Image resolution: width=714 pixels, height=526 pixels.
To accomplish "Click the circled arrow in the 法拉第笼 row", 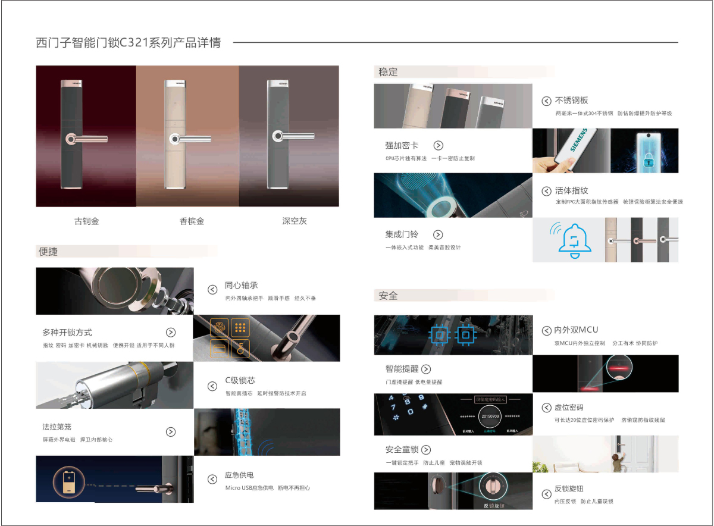I will pyautogui.click(x=171, y=432).
